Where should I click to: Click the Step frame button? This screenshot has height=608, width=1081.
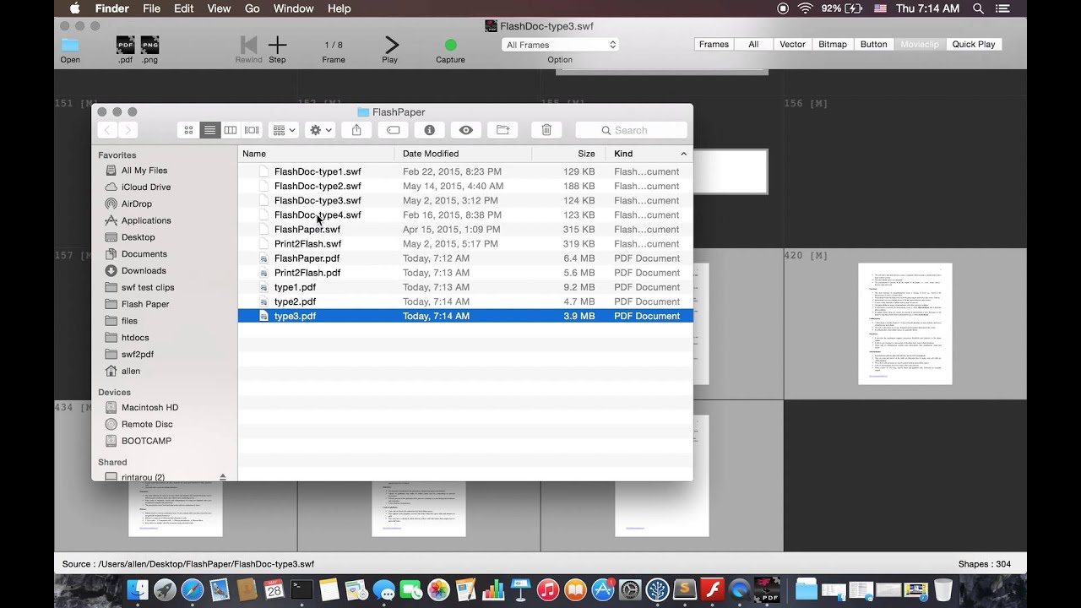(x=277, y=46)
